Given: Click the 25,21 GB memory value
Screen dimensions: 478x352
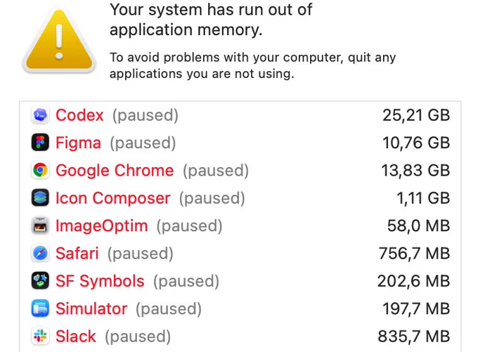Looking at the screenshot, I should 416,115.
